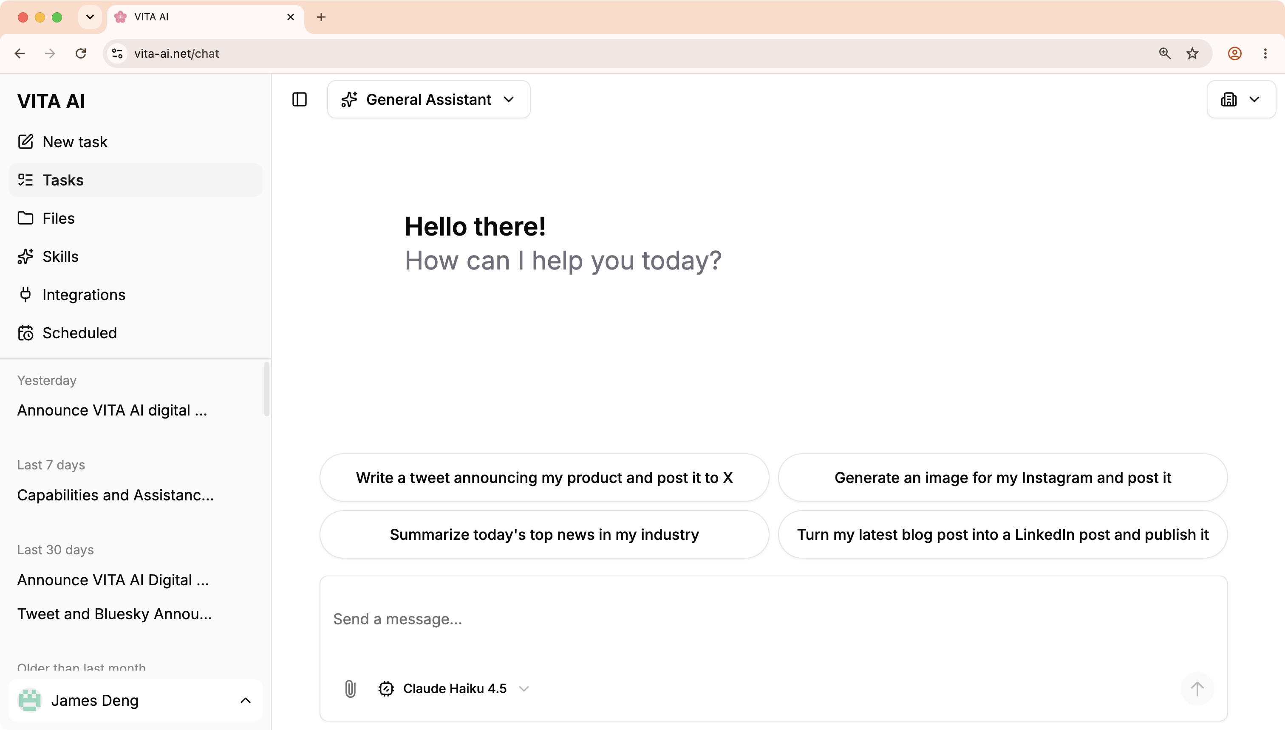Open the Tasks section
This screenshot has width=1285, height=730.
point(136,180)
